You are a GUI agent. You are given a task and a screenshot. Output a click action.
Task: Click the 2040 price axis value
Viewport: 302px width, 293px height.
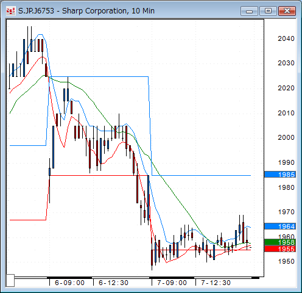(x=286, y=38)
